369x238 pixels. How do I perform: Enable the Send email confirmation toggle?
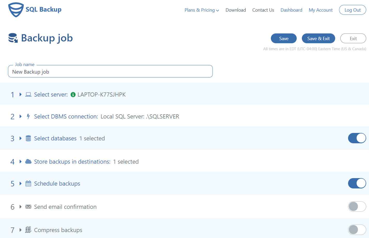(357, 207)
